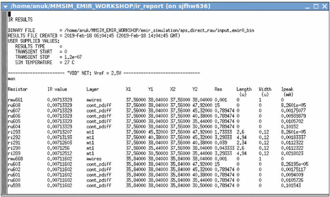Viewport: 330px width, 197px height.
Task: Click resistor name ru607
Action: pos(14,110)
